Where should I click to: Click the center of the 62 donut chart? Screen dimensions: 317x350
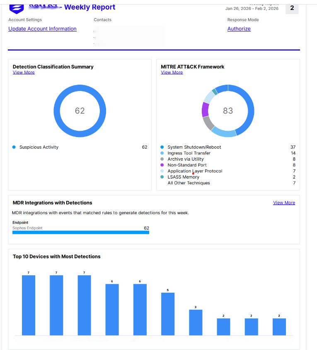pyautogui.click(x=80, y=110)
